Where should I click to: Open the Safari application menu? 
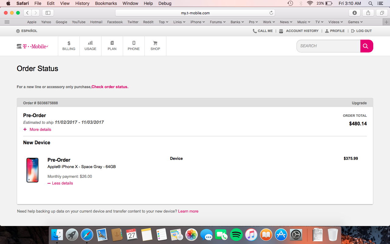pyautogui.click(x=23, y=3)
